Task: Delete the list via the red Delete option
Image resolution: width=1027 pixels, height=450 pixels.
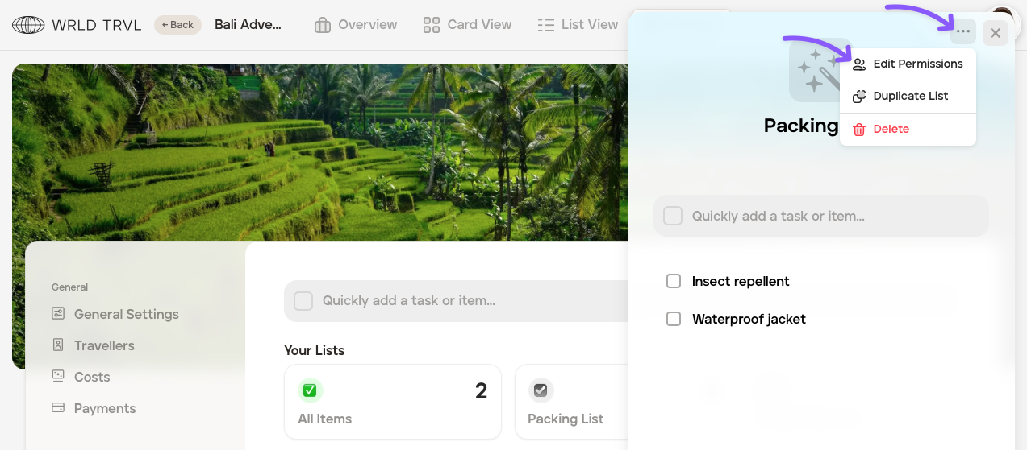Action: (882, 129)
